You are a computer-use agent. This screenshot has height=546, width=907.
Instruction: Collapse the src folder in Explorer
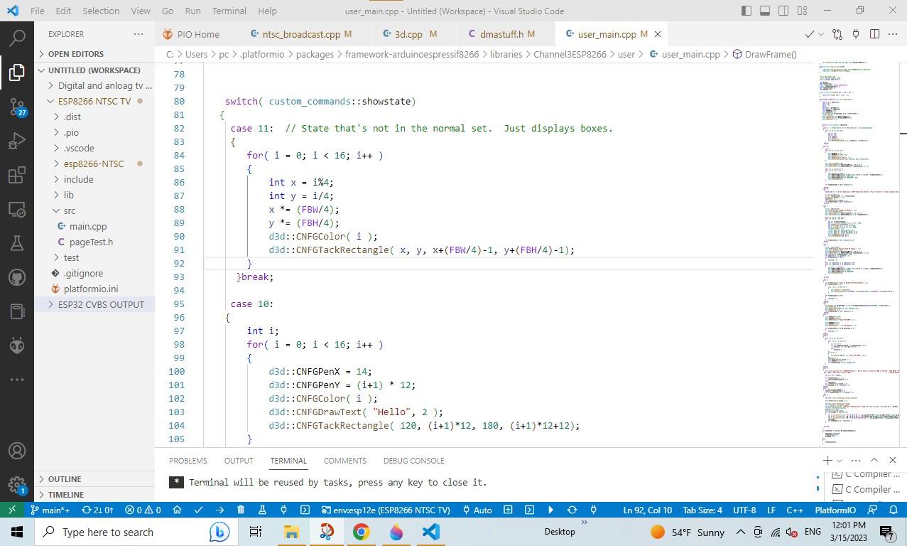[x=69, y=210]
